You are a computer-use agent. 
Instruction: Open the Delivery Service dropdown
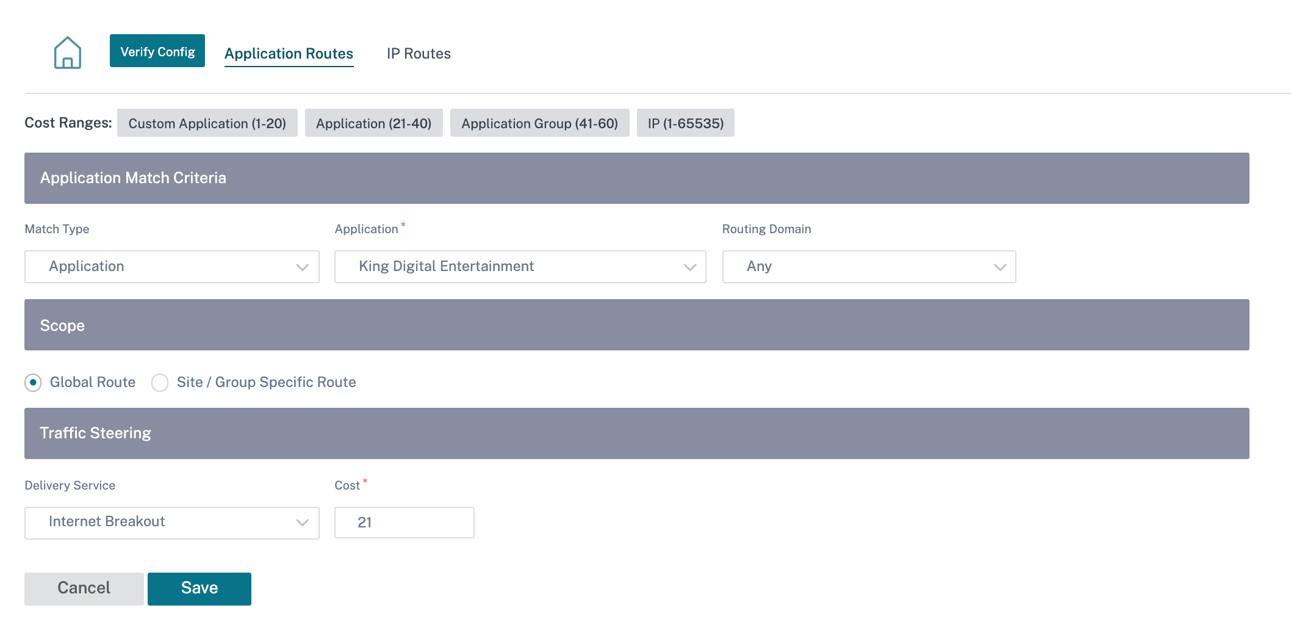click(x=172, y=523)
